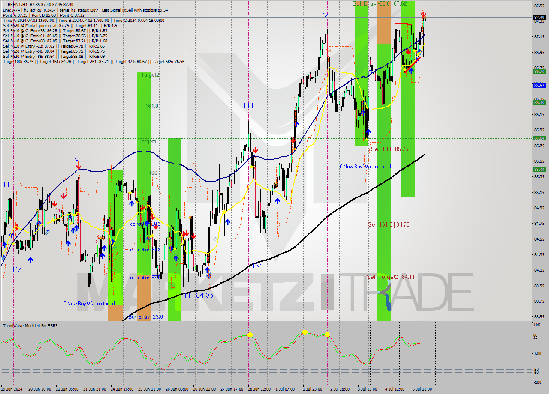
Task: Click the current price tag 87.40
Action: [x=539, y=18]
